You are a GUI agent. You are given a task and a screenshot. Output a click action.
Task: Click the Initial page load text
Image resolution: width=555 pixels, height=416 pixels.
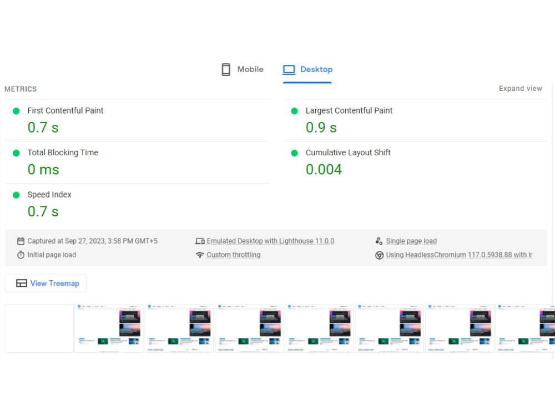coord(52,255)
